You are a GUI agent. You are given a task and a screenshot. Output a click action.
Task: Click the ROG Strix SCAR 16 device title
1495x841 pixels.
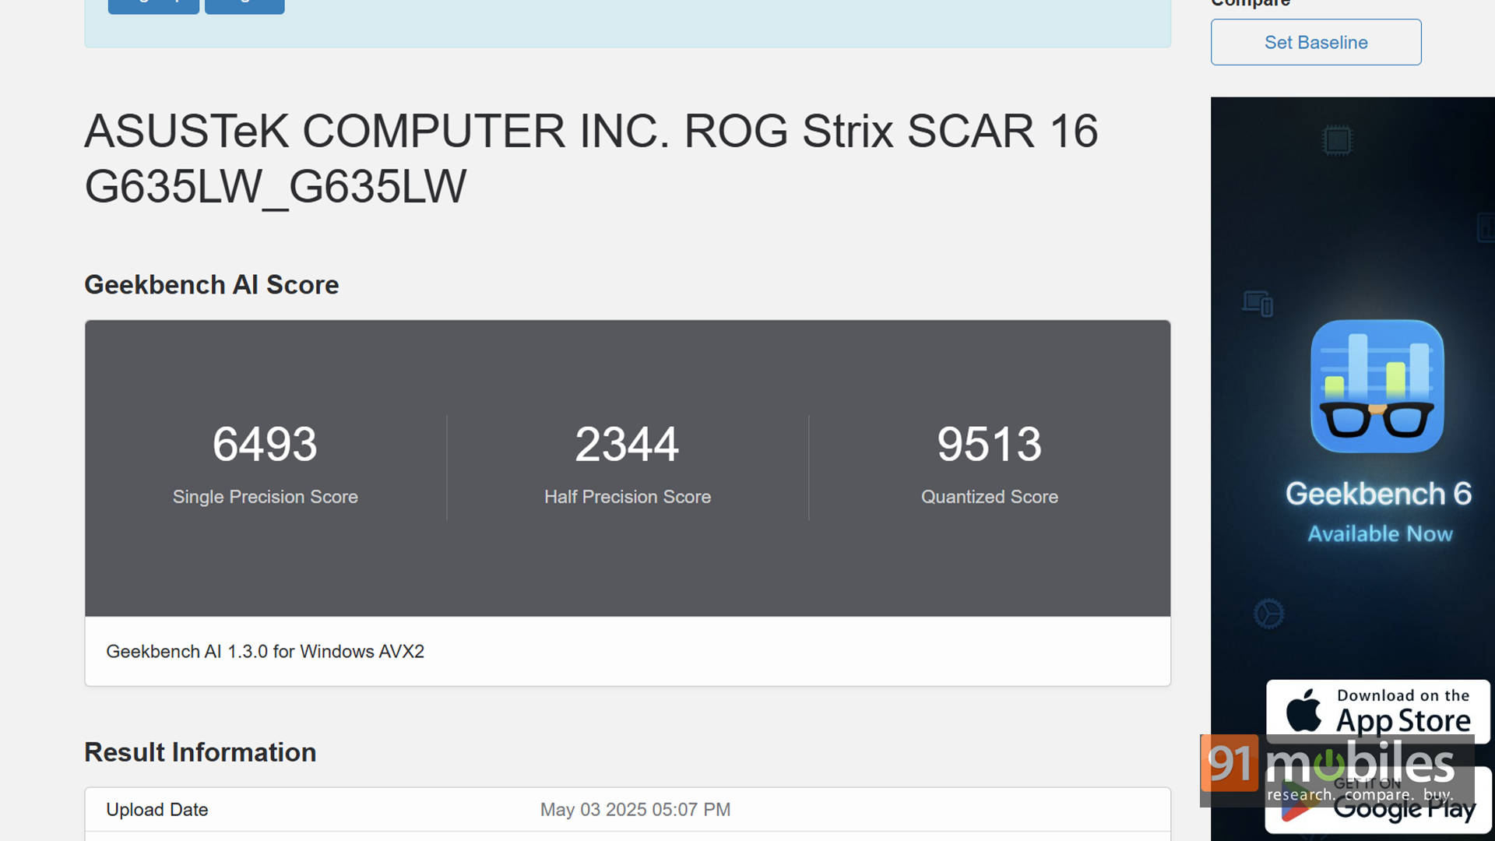pos(591,159)
